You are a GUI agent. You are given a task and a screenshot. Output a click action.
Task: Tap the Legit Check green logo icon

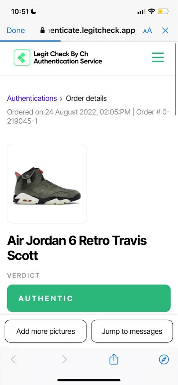tap(22, 57)
